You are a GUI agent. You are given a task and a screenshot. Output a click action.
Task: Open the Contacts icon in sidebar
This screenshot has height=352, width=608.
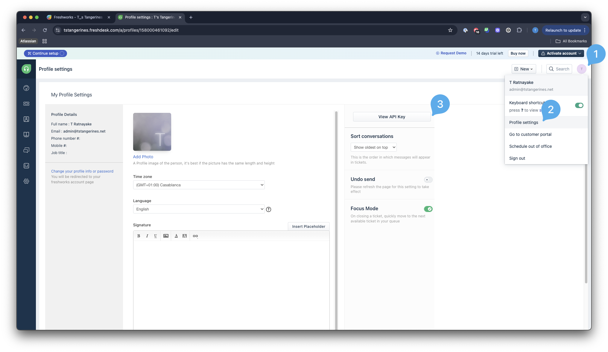26,119
